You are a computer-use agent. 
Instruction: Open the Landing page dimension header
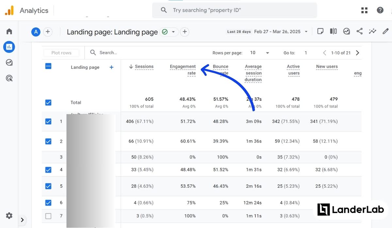pos(85,67)
